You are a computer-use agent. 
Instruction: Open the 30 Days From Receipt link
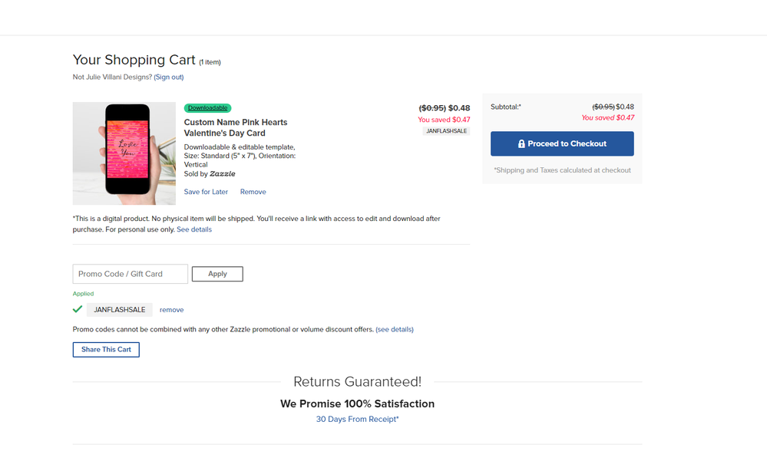(x=357, y=420)
